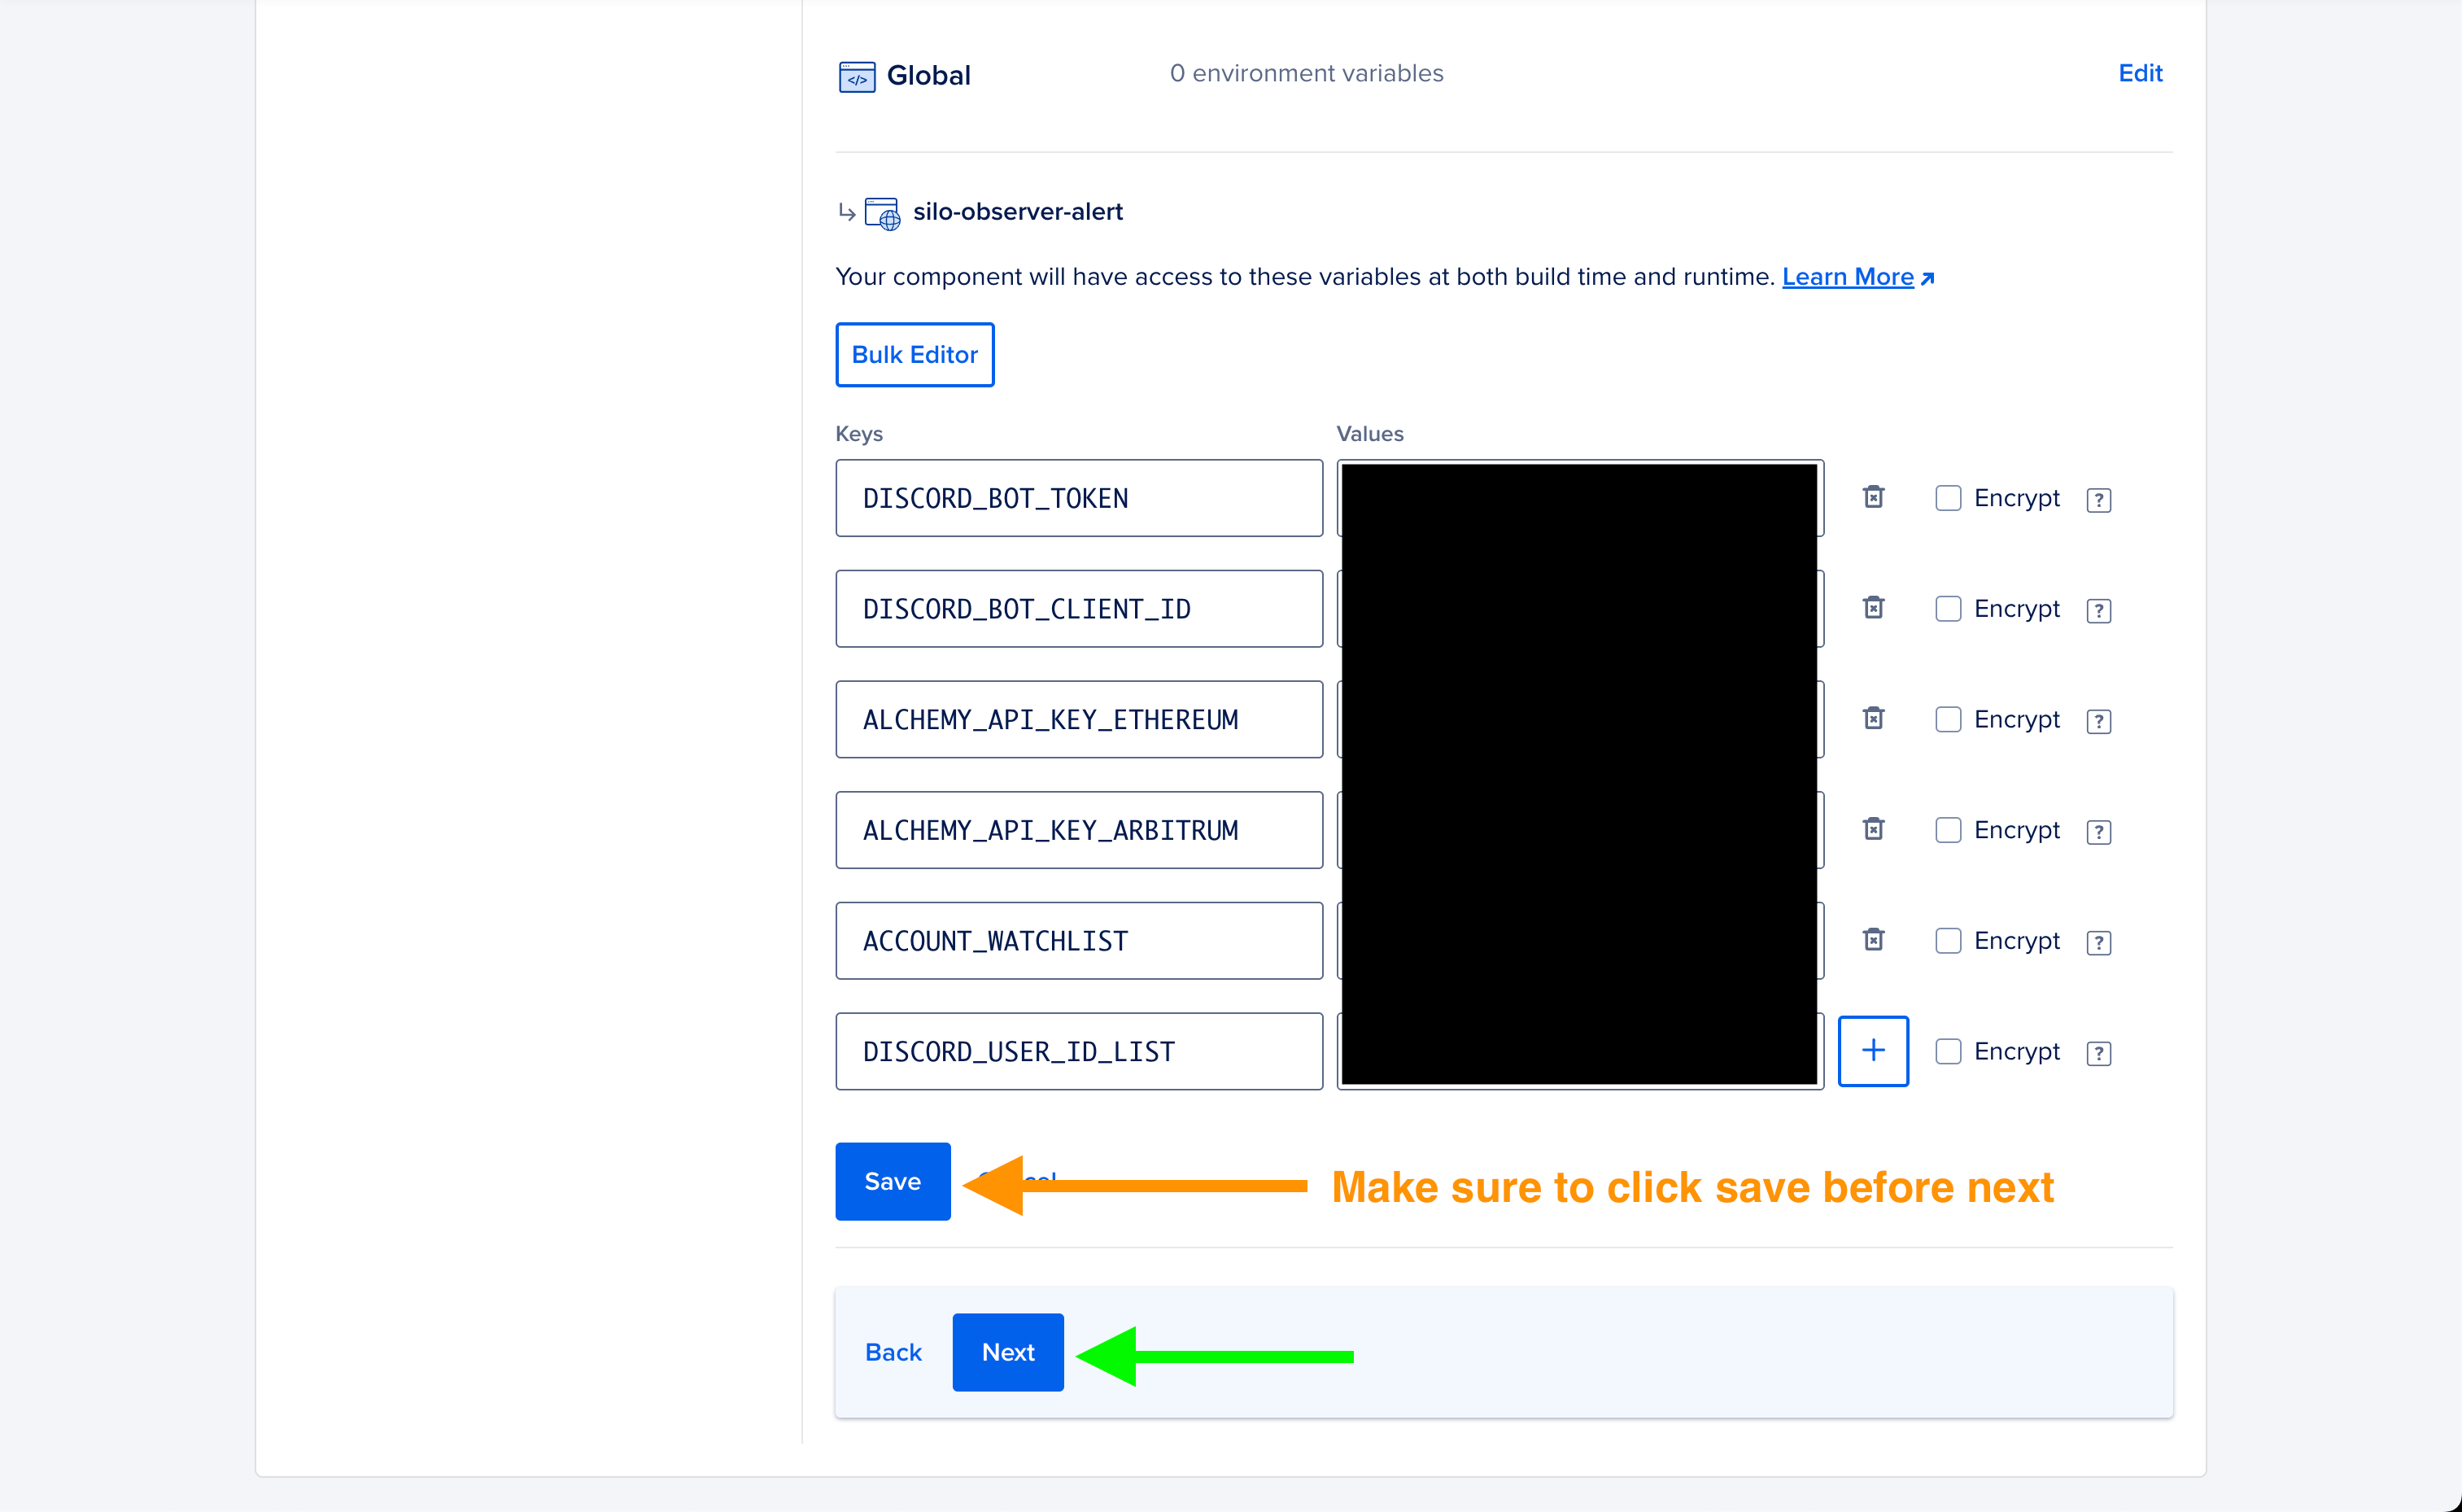The image size is (2462, 1512).
Task: Click Save to store environment variables
Action: 893,1180
